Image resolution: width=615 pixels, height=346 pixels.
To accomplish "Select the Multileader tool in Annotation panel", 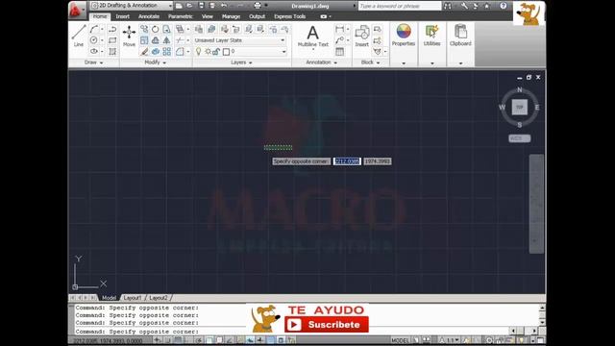I will [x=339, y=40].
